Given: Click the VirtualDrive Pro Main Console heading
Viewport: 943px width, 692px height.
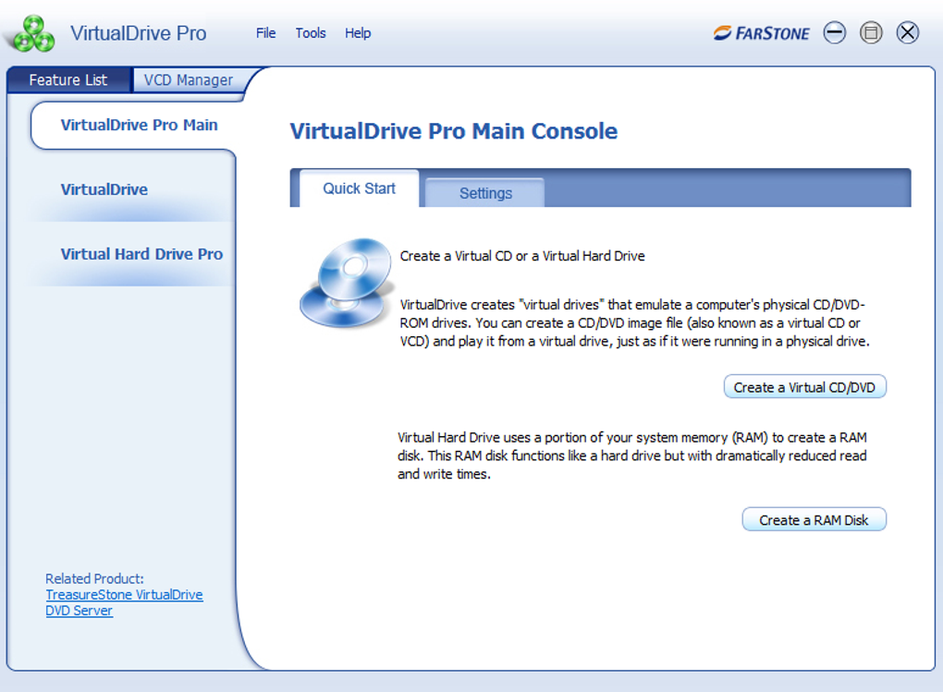Looking at the screenshot, I should [454, 131].
